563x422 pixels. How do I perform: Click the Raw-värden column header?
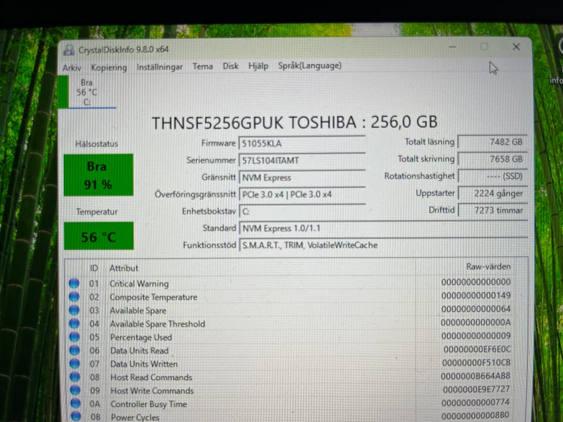coord(488,267)
